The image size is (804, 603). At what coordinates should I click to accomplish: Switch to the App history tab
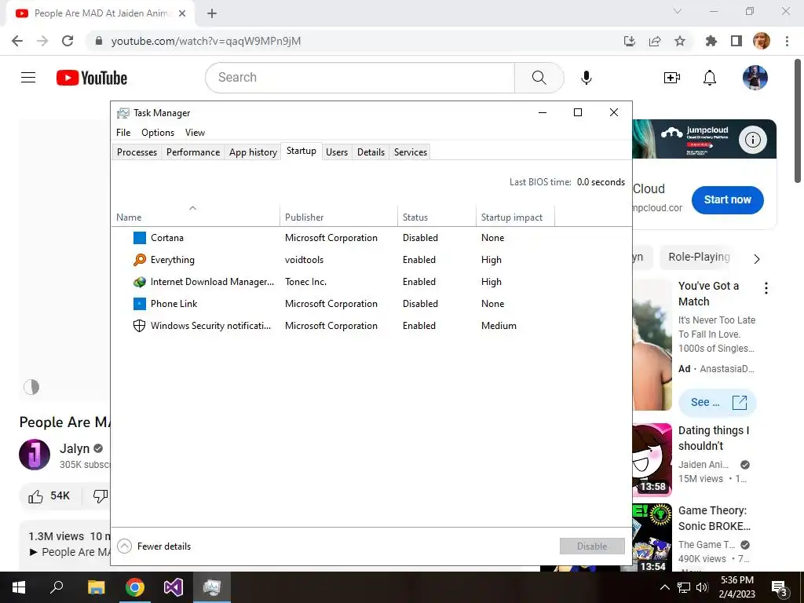(x=253, y=152)
